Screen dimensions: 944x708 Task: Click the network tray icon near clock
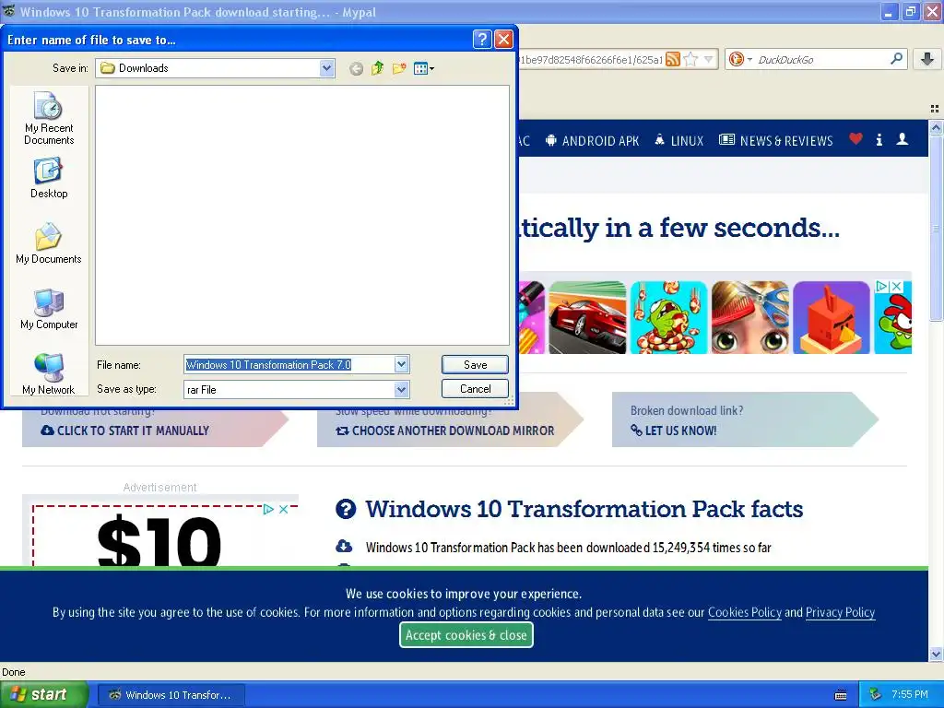[x=876, y=694]
